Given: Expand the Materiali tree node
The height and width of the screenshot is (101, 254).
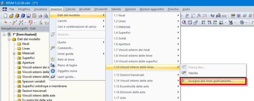Looking at the screenshot, I should 14,53.
